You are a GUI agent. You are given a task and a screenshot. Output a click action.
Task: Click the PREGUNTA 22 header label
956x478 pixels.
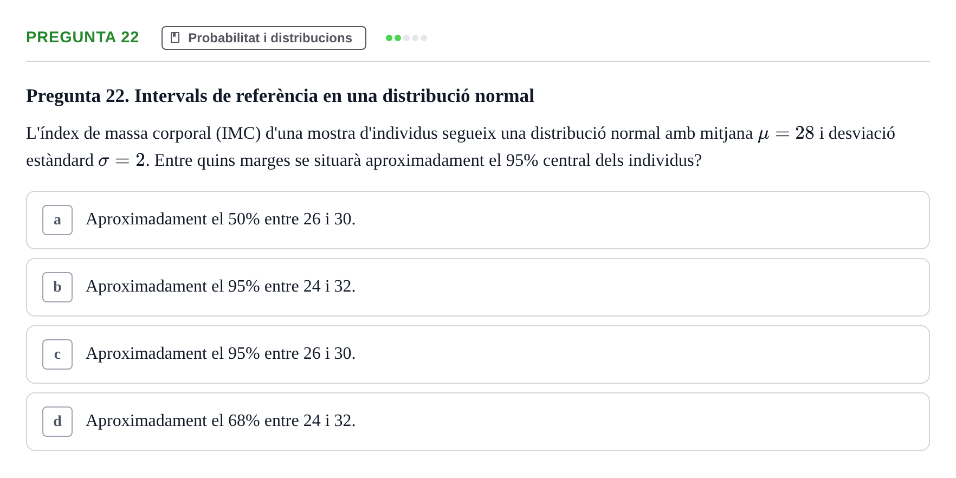coord(82,37)
